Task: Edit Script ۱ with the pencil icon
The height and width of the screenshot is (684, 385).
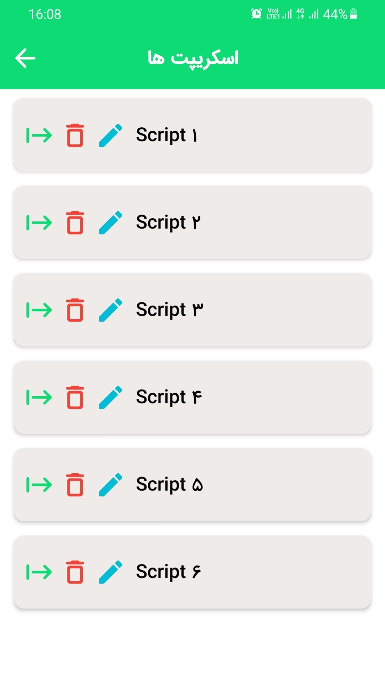Action: [x=111, y=136]
